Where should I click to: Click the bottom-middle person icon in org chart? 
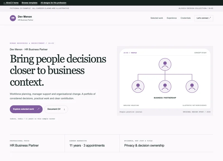pos(165,86)
